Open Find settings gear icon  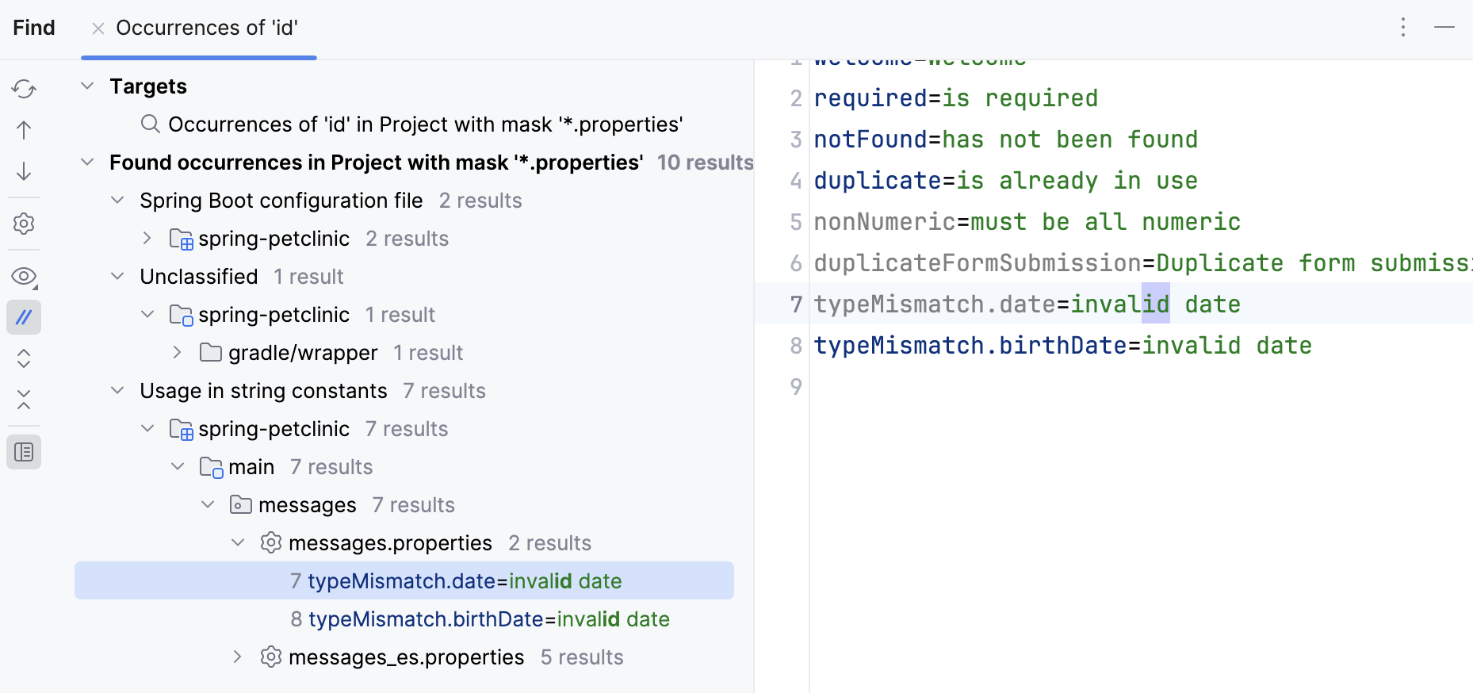click(x=24, y=224)
